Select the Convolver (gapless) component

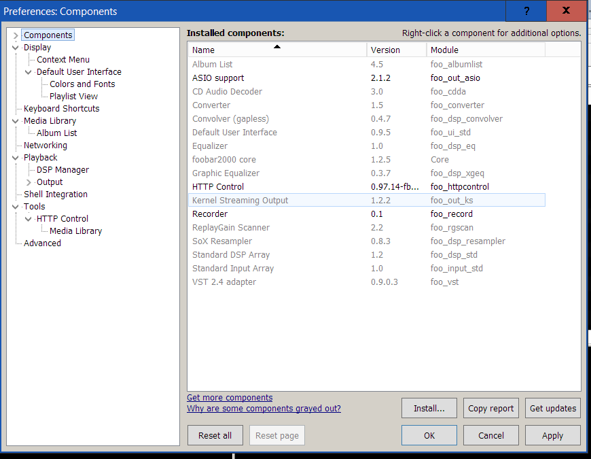pyautogui.click(x=367, y=119)
